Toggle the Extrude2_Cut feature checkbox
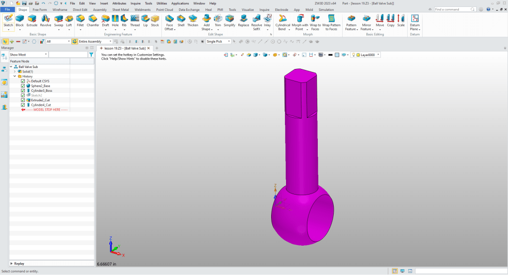Screen dimensions: 508x275 pos(23,100)
